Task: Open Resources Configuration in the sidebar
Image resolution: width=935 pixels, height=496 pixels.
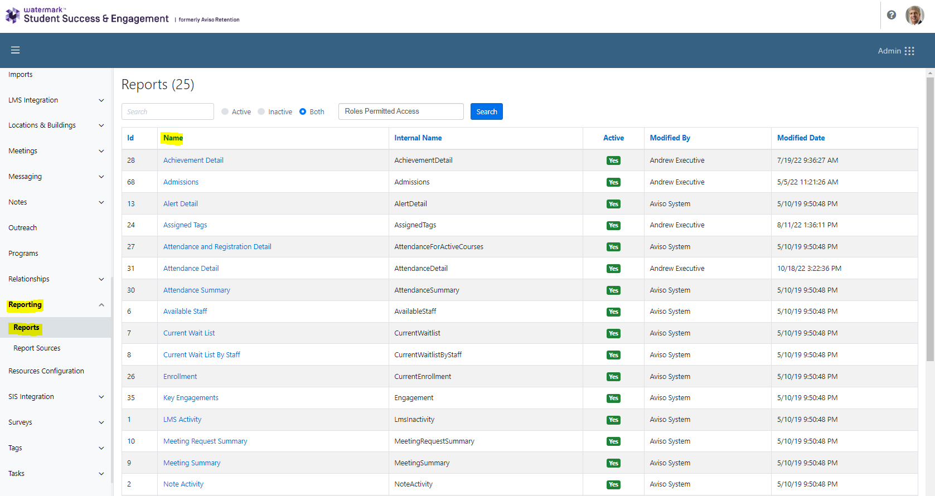Action: point(46,371)
